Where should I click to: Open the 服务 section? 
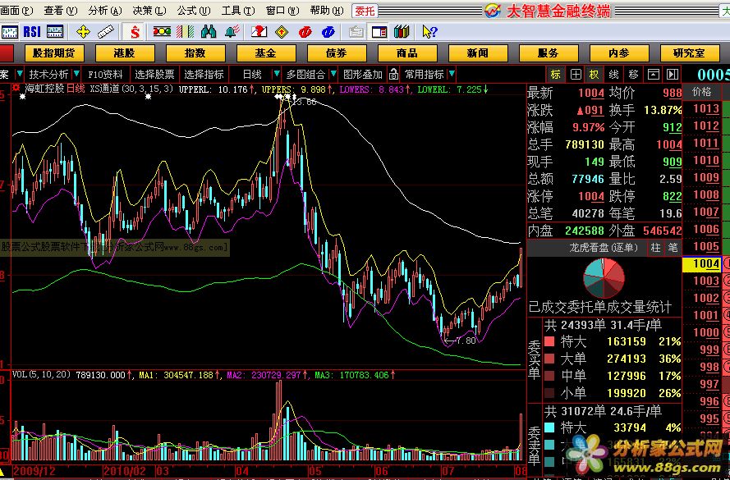[x=548, y=53]
